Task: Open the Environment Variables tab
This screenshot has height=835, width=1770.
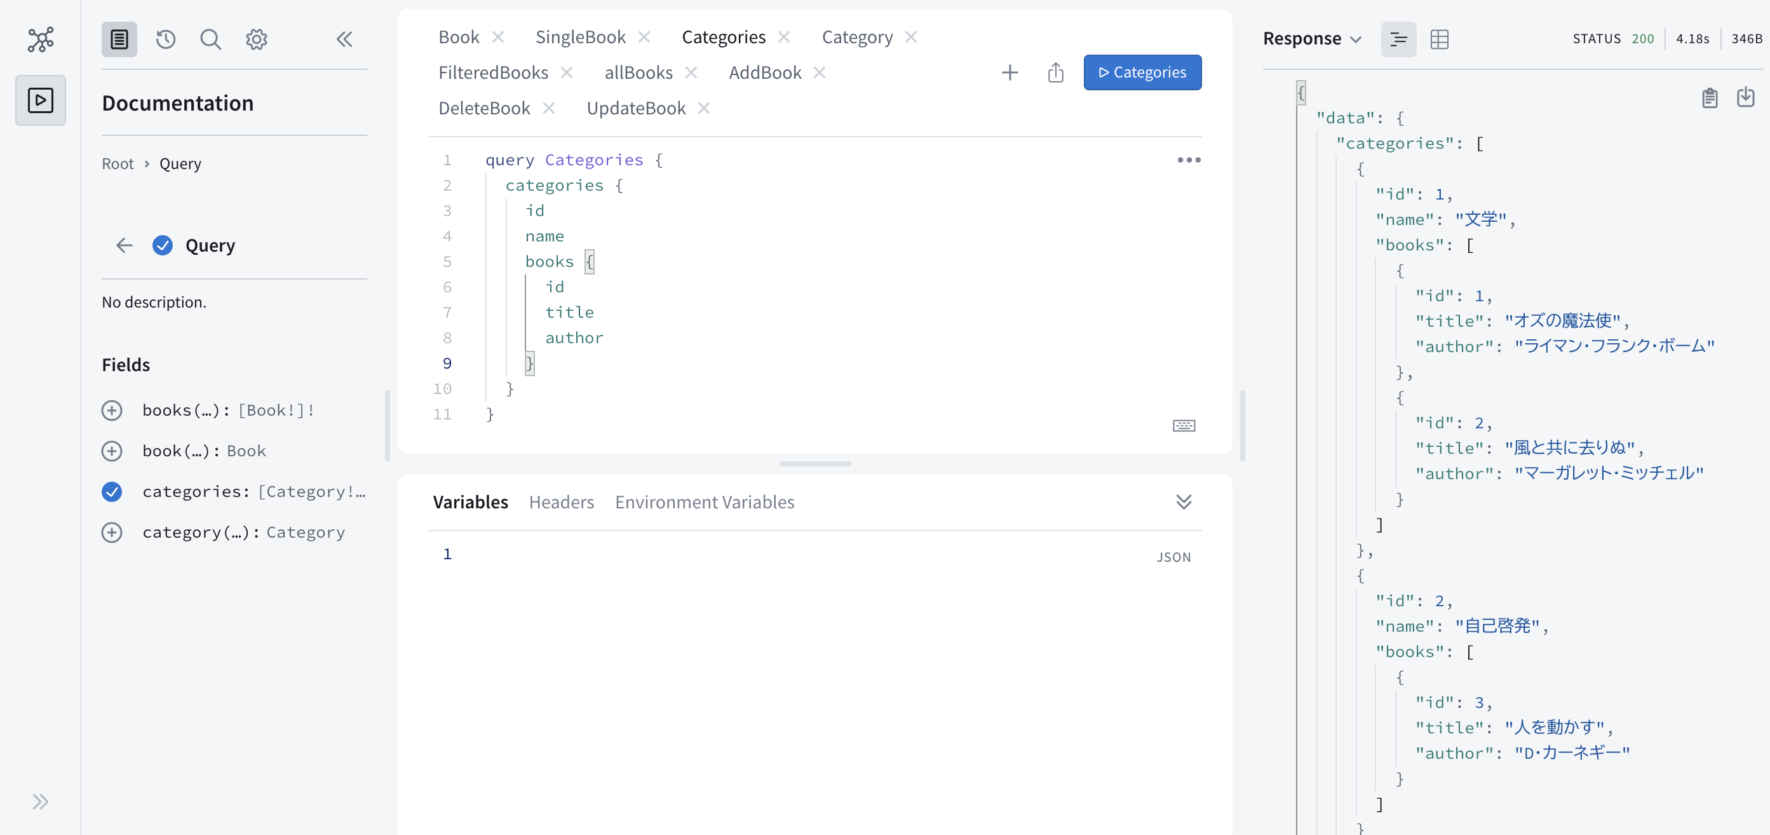Action: tap(705, 501)
